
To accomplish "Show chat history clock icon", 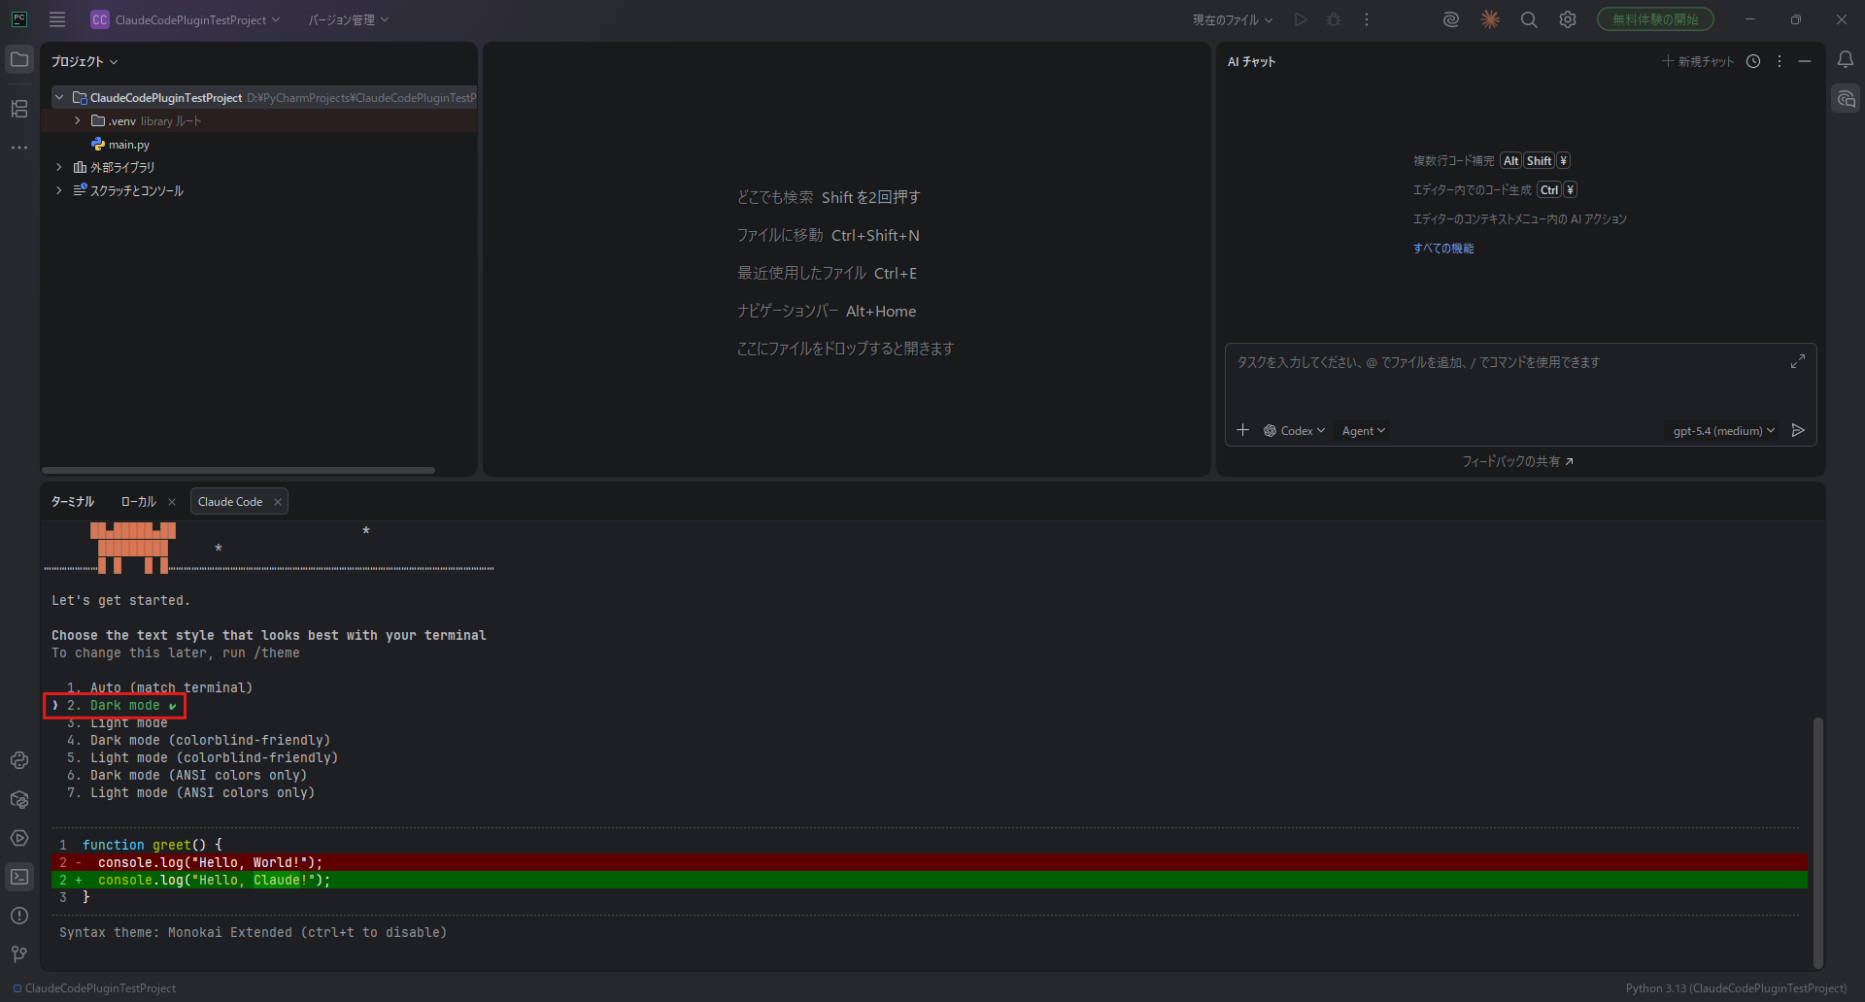I will (1752, 61).
